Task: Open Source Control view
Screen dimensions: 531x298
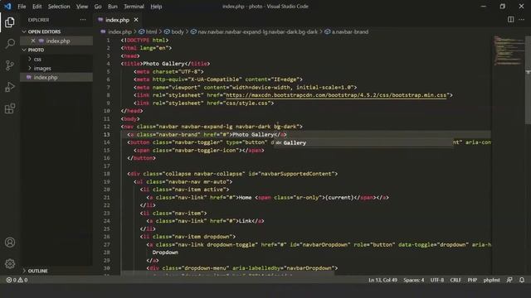Action: pyautogui.click(x=10, y=65)
